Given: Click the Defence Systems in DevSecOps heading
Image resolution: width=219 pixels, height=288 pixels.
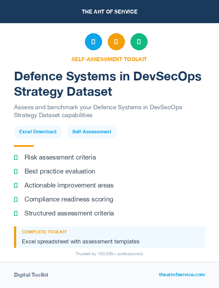Looking at the screenshot, I should point(108,84).
